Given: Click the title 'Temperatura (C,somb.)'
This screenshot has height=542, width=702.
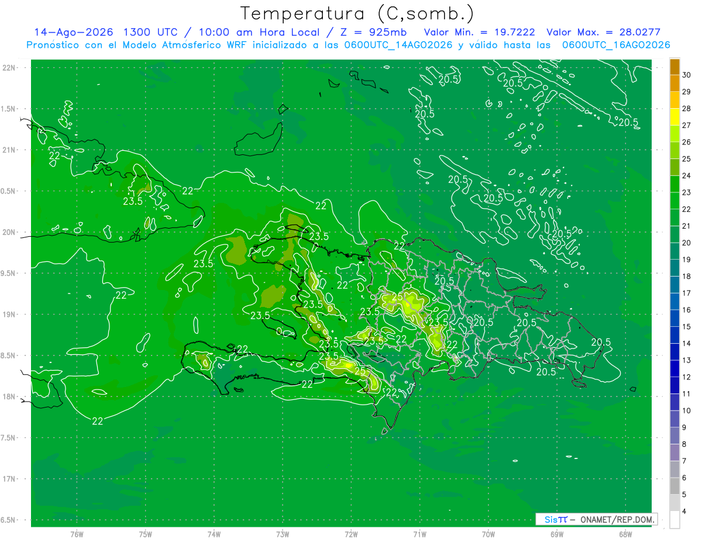Looking at the screenshot, I should click(357, 14).
